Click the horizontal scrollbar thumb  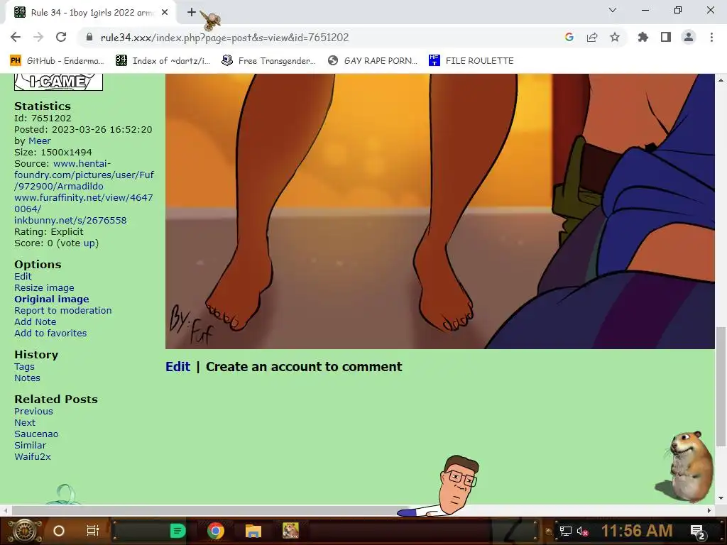click(209, 510)
